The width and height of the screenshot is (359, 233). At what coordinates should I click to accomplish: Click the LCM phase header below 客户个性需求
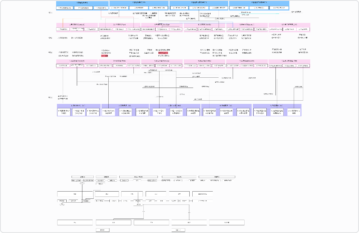point(289,25)
